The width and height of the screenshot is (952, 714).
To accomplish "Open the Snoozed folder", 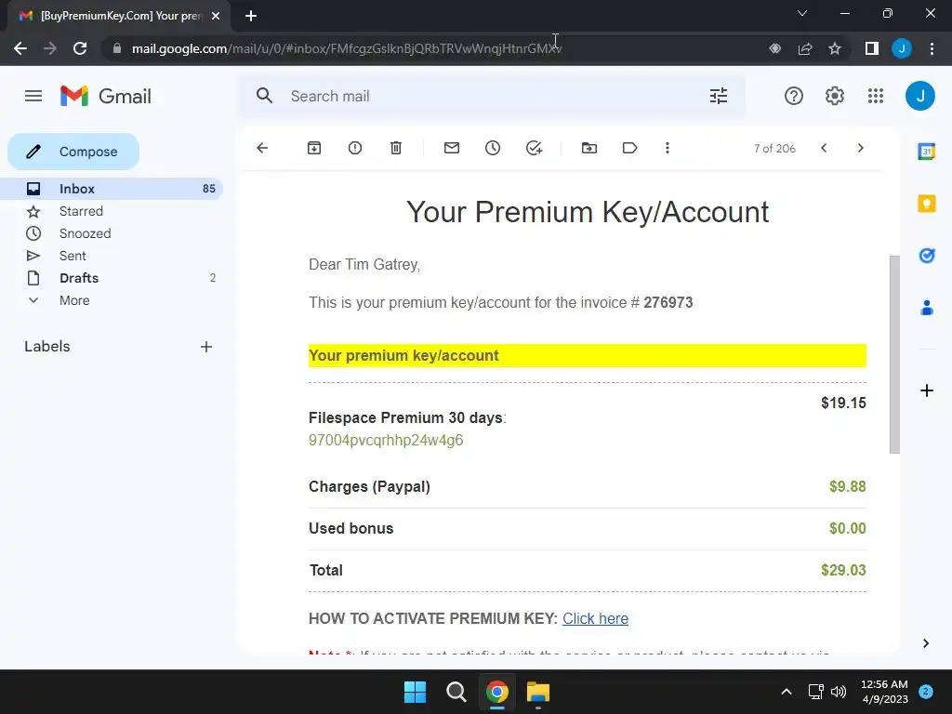I will point(112,233).
